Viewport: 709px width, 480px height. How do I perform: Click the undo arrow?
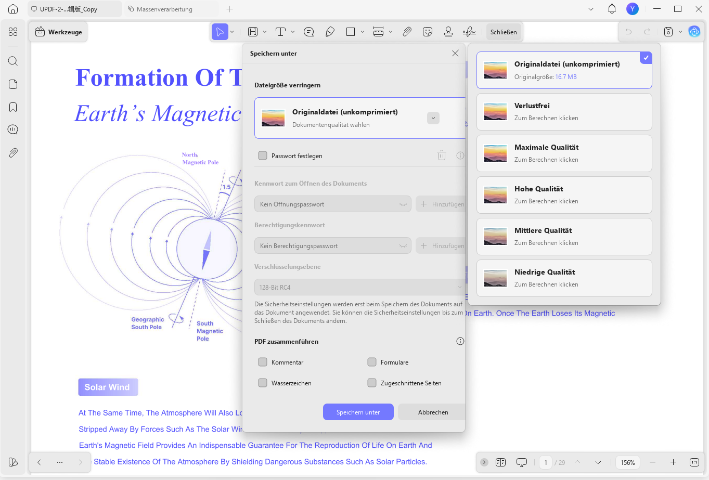[x=628, y=32]
